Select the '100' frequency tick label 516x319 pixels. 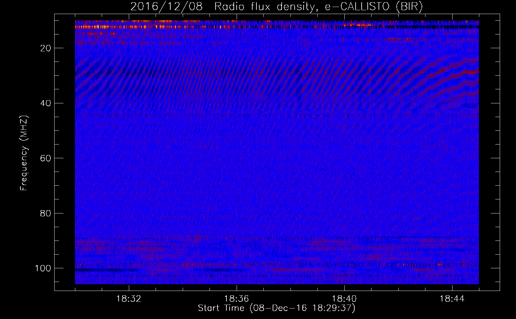tap(43, 268)
